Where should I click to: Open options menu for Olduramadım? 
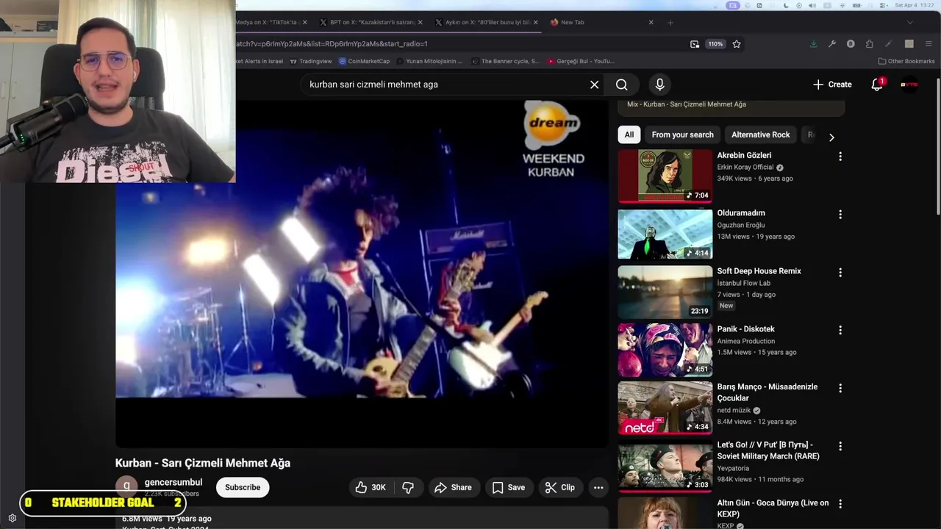pos(840,215)
